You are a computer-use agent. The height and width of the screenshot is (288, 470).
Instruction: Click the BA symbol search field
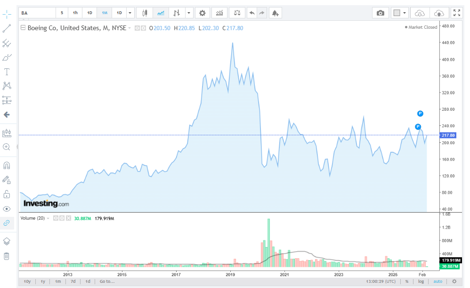(x=37, y=13)
